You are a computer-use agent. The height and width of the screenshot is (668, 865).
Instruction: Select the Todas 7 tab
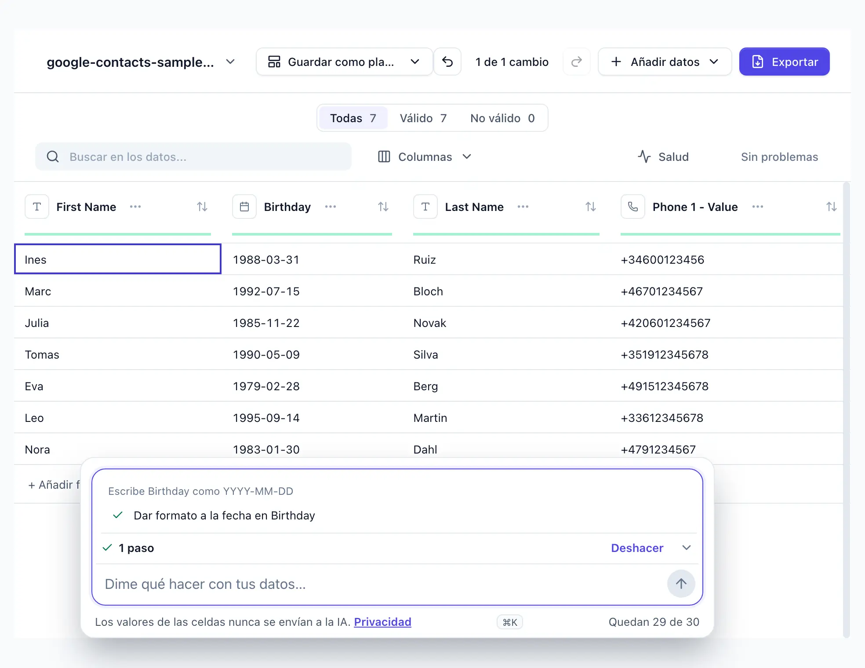coord(353,118)
